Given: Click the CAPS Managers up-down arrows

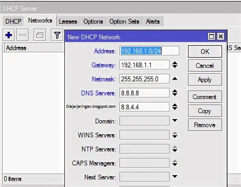Looking at the screenshot, I should click(175, 163).
